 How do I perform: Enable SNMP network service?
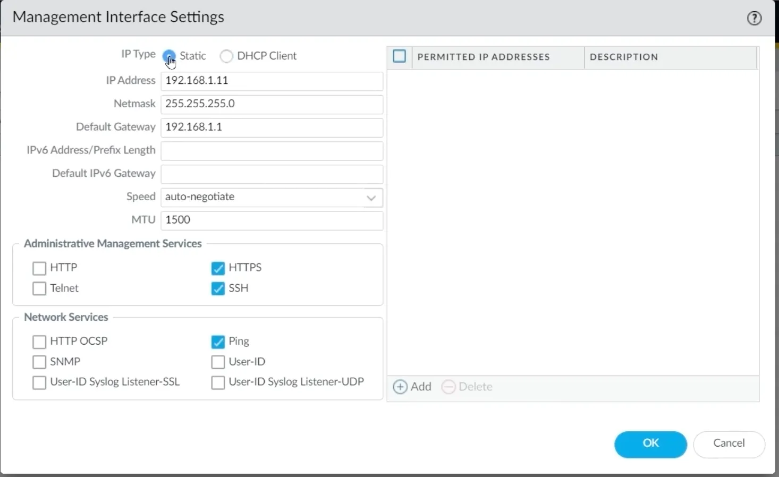39,362
